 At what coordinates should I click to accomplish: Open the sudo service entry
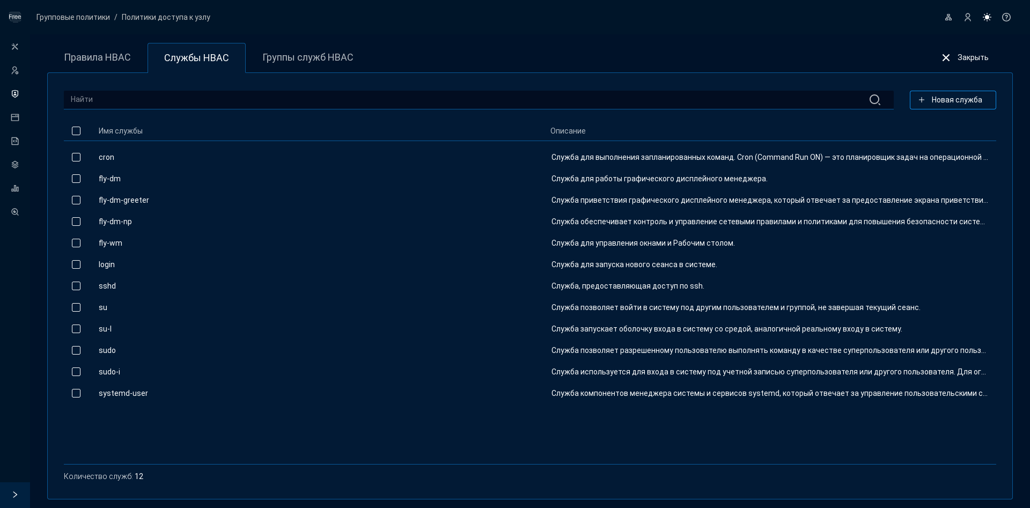[107, 350]
